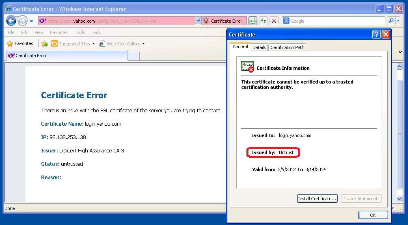Click the Yahoo favicon in address bar

[42, 21]
